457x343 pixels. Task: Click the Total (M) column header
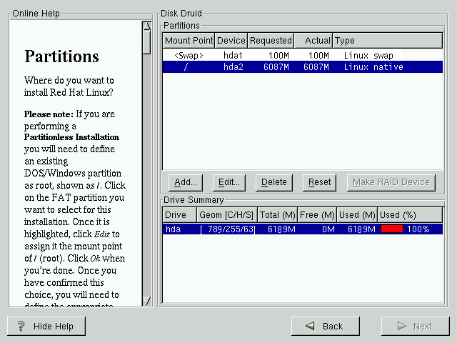click(x=277, y=215)
